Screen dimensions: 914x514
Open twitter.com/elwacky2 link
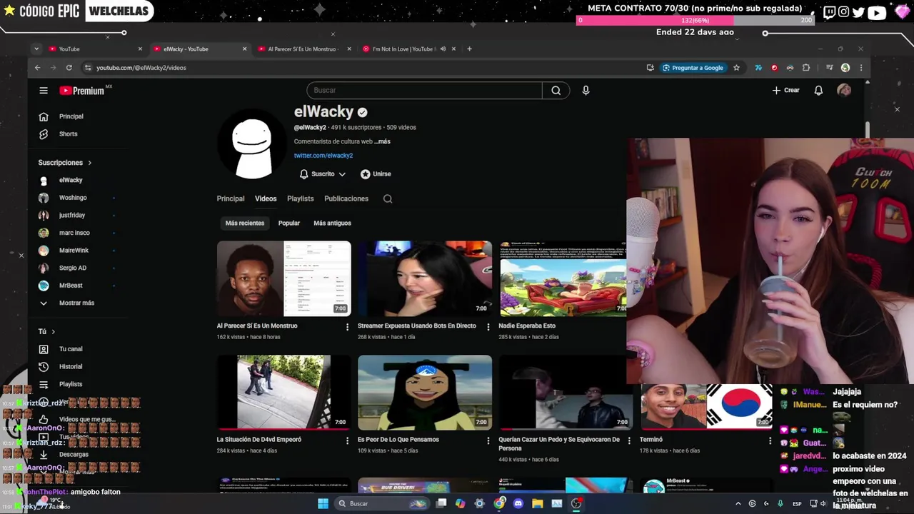(323, 156)
